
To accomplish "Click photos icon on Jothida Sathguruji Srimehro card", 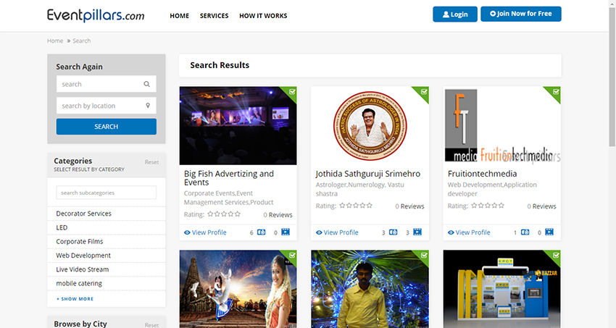I will click(394, 232).
